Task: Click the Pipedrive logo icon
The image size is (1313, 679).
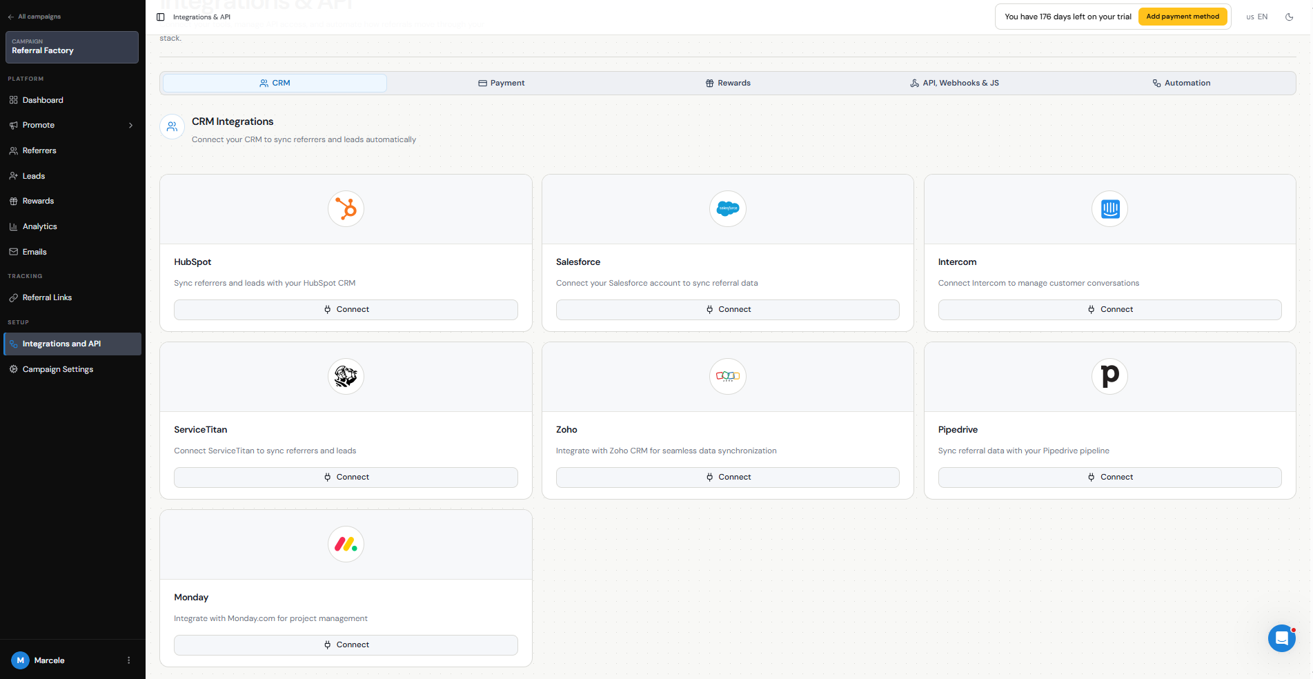Action: pos(1109,376)
